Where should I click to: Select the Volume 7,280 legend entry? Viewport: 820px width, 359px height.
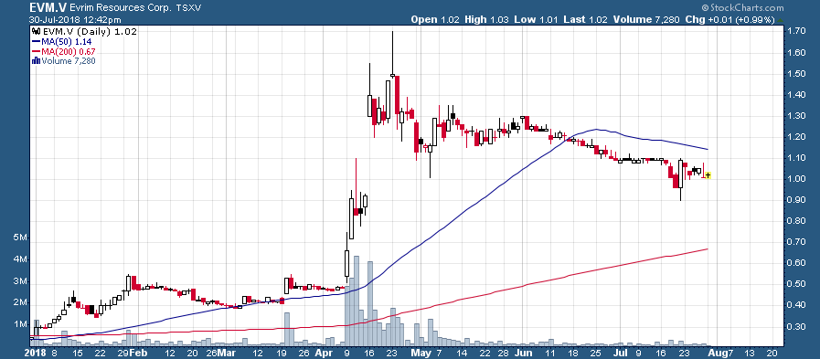(x=64, y=60)
